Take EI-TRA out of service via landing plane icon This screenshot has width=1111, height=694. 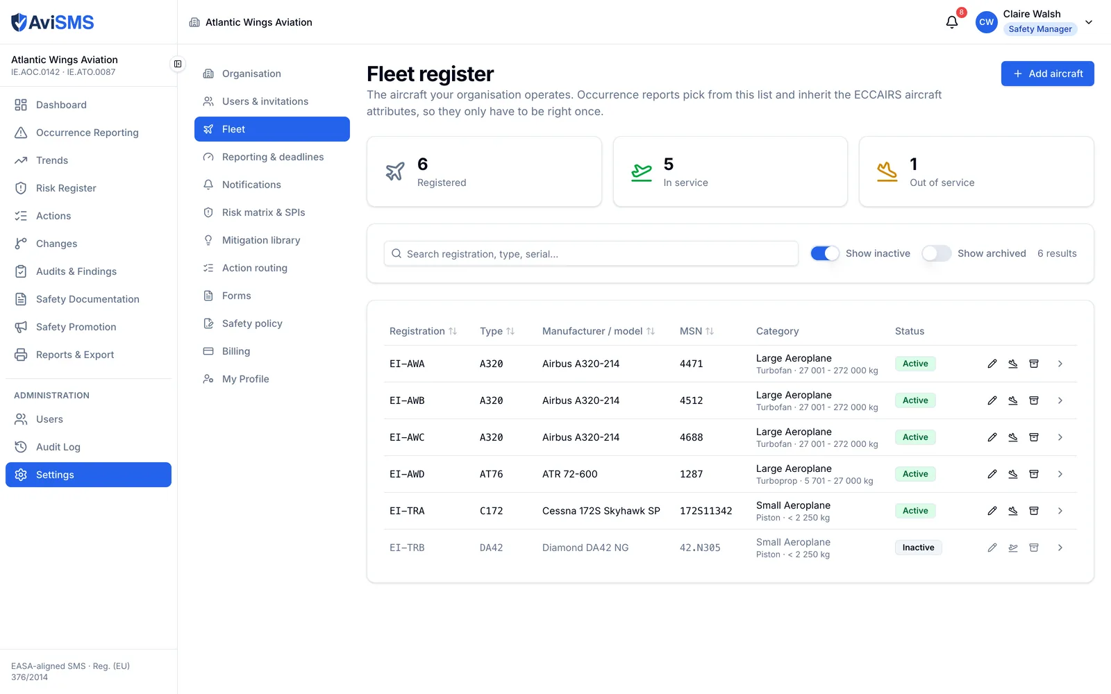pos(1013,511)
